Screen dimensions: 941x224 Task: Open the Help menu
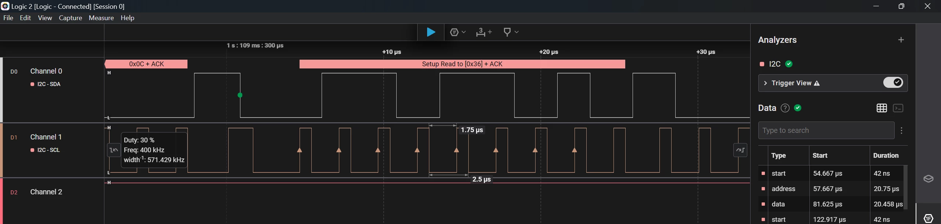pos(128,18)
